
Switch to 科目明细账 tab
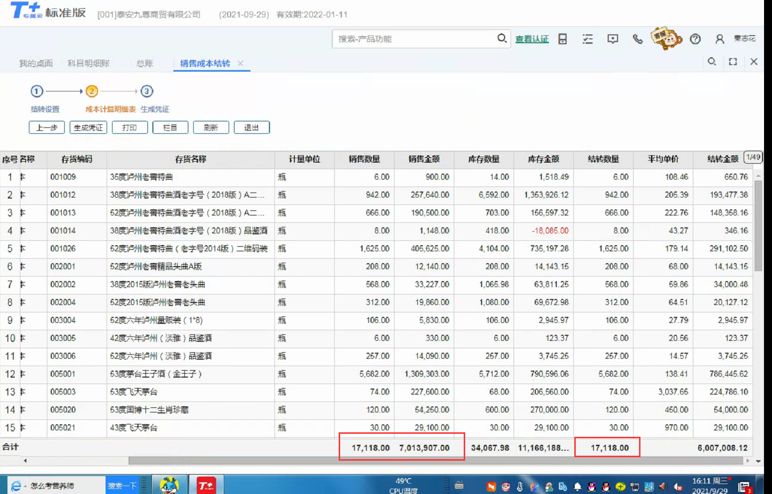89,63
